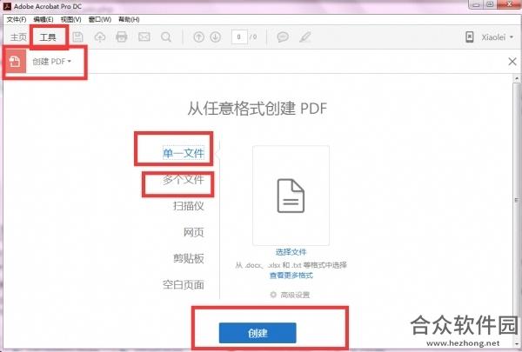Select the 多个文件 option

pyautogui.click(x=184, y=180)
